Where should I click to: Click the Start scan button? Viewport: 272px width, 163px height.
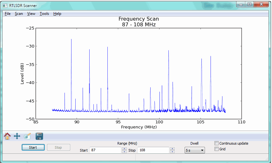pos(33,147)
